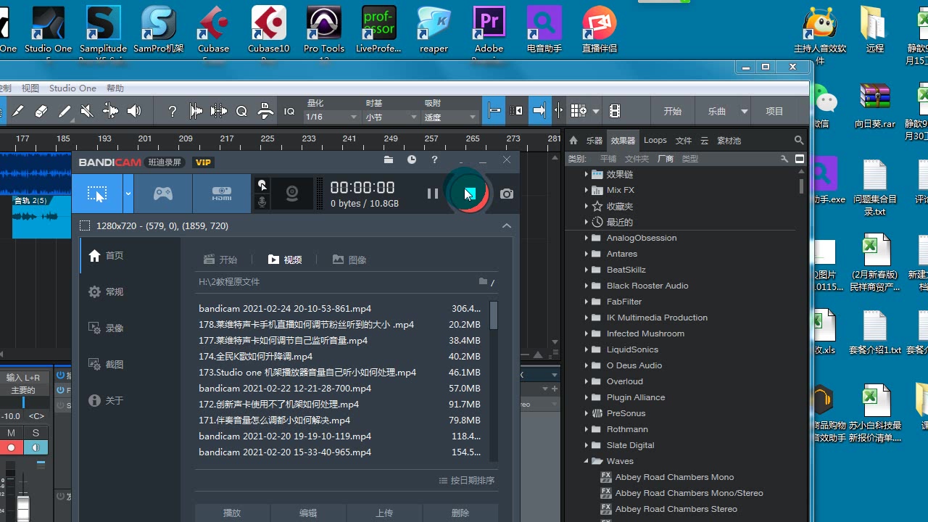This screenshot has height=522, width=928.
Task: Click the 开始 button in Studio One toolbar
Action: click(x=672, y=112)
